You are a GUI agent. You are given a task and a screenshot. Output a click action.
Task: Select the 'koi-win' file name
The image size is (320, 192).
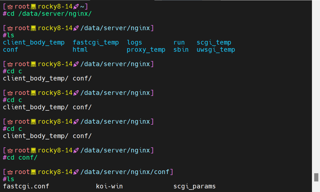point(109,186)
